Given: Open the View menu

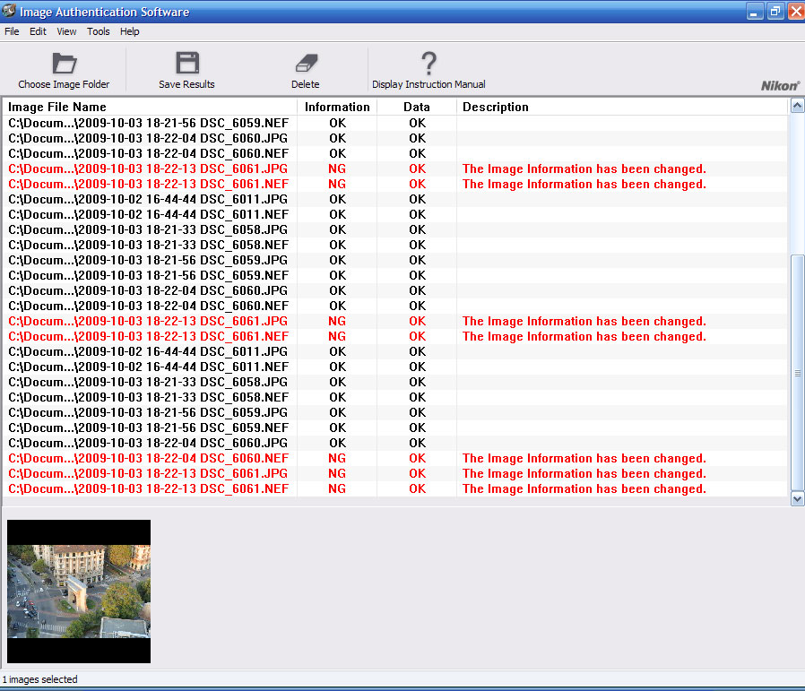Looking at the screenshot, I should pos(66,31).
